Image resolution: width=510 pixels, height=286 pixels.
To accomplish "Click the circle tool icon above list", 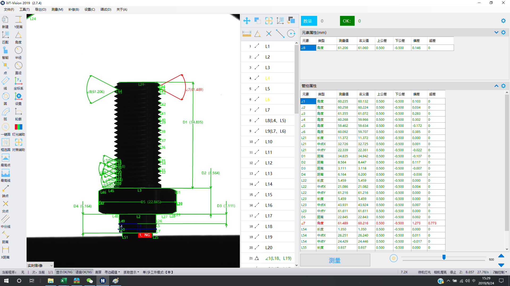I will pyautogui.click(x=291, y=34).
